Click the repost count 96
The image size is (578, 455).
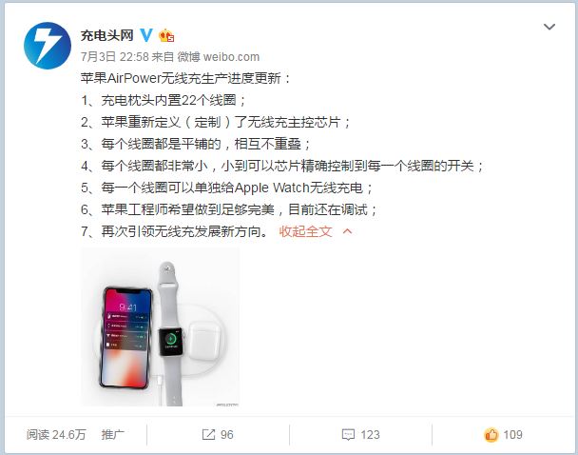coord(226,435)
